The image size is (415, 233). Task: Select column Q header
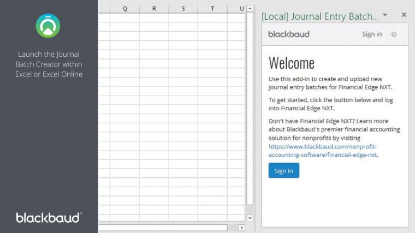pyautogui.click(x=125, y=9)
